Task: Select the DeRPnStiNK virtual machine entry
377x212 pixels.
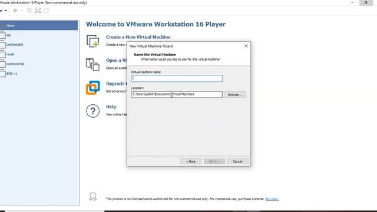Action: (x=15, y=45)
